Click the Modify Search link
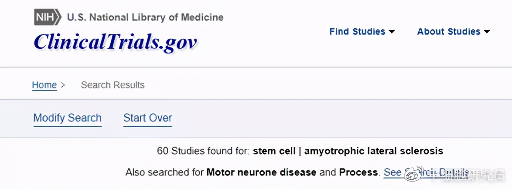512x189 pixels. 67,118
